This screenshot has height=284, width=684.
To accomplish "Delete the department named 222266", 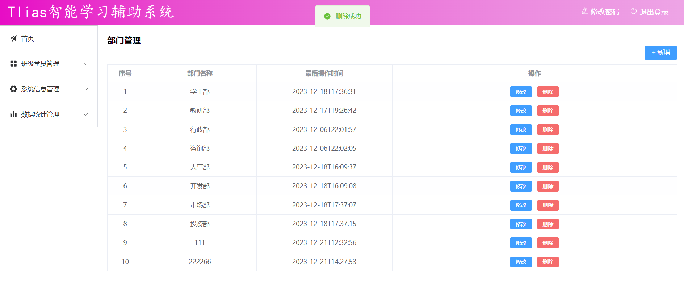I will [x=548, y=262].
